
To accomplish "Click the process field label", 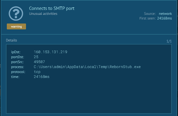I will tap(18, 67).
